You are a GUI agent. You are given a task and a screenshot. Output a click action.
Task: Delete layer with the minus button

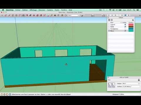[112, 20]
